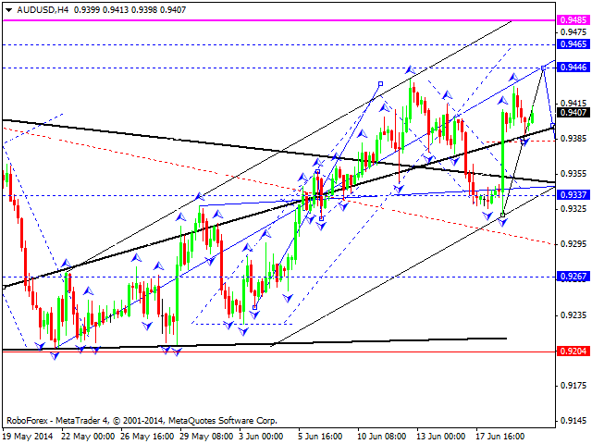Select the 22 May 00:00 time label
Screen dimensions: 592x444
tap(89, 436)
